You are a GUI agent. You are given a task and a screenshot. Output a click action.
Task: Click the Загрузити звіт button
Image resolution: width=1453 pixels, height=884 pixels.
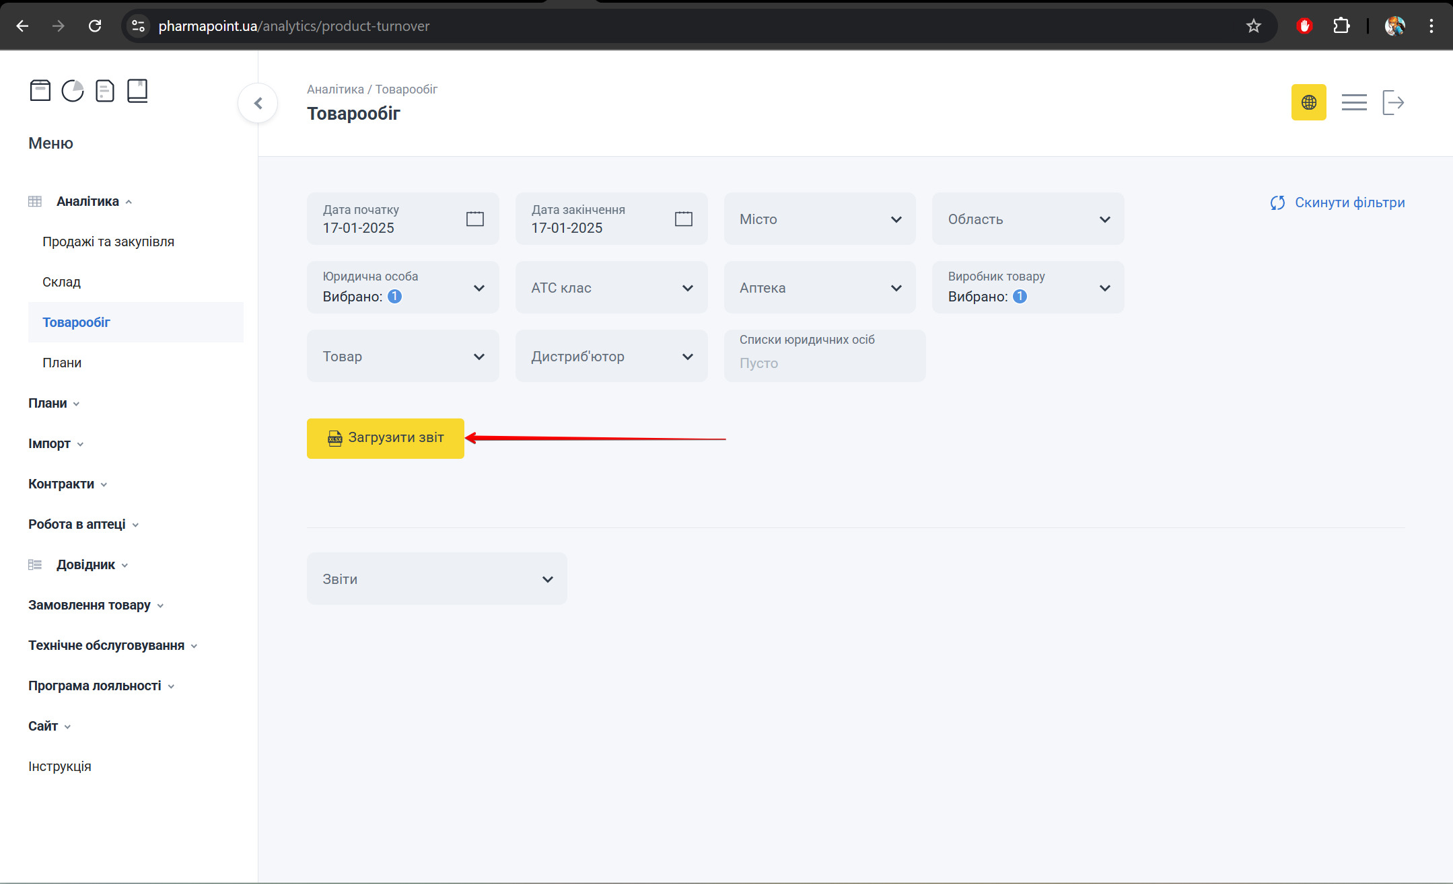(x=385, y=438)
